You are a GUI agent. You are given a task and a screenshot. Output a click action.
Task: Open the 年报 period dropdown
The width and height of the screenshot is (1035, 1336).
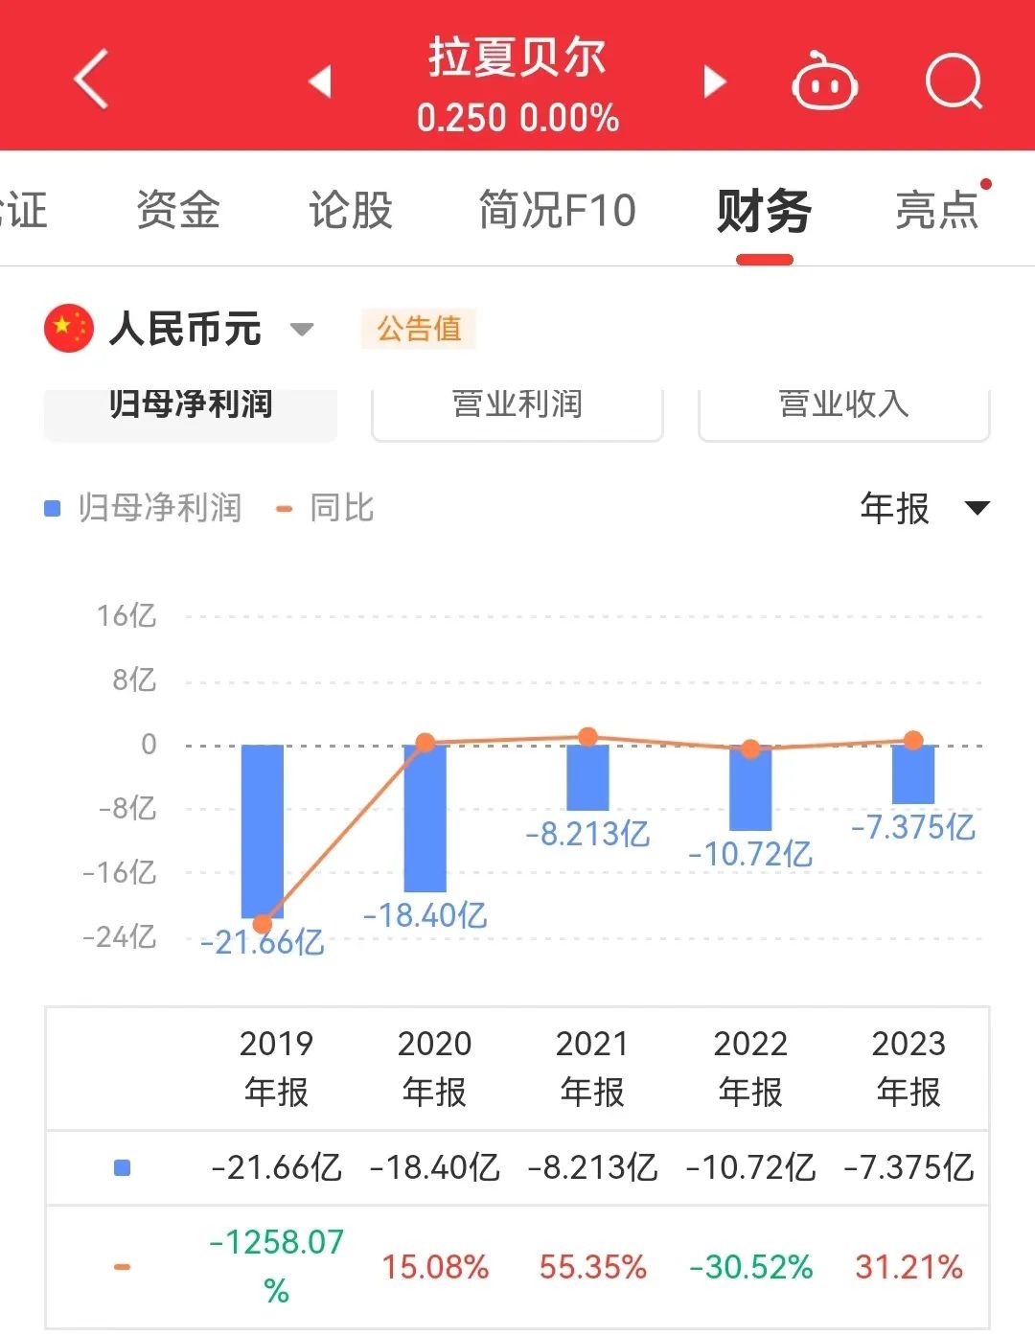(x=925, y=508)
